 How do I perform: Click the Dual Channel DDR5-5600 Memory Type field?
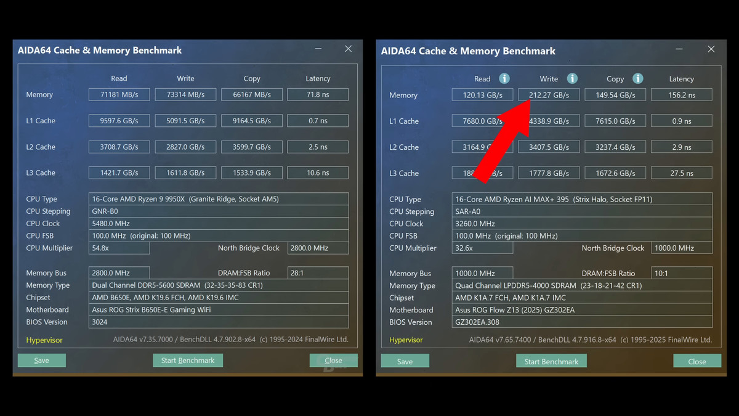click(x=219, y=285)
